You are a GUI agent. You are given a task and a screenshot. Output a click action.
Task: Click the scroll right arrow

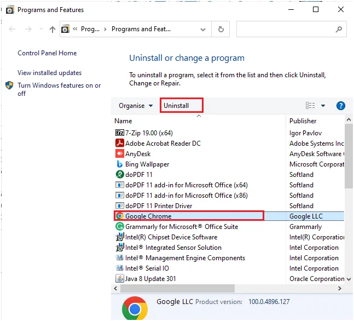tap(339, 288)
